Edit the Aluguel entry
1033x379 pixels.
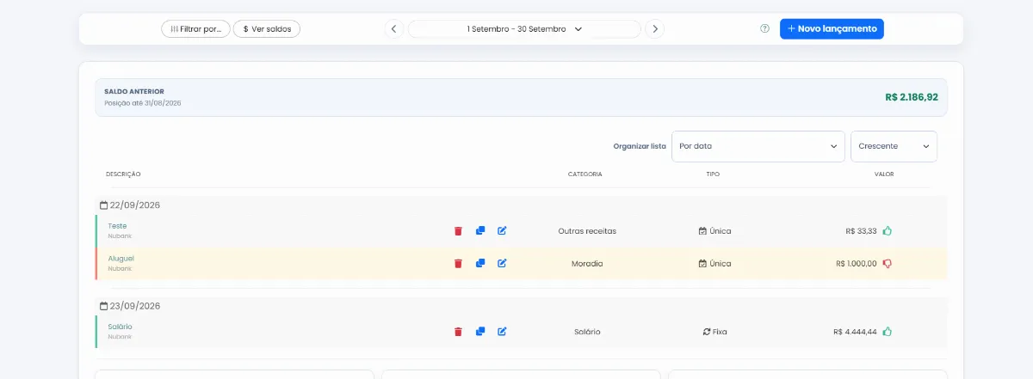click(x=503, y=263)
